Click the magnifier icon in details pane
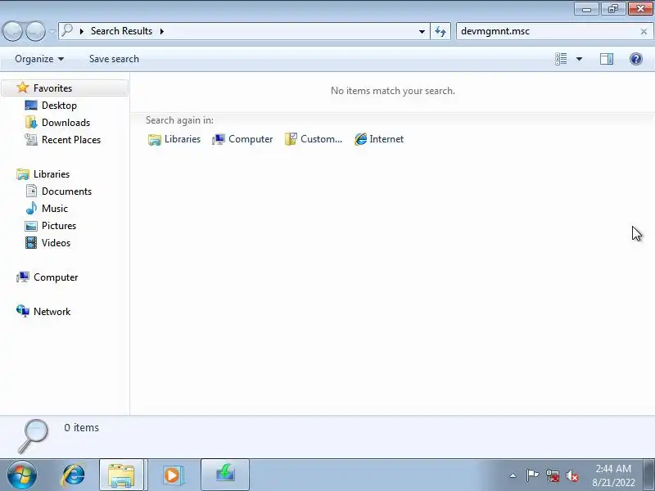The height and width of the screenshot is (491, 655). (x=34, y=435)
